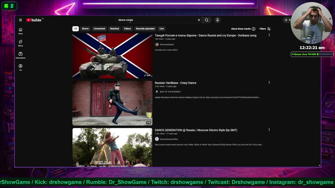
Task: Open options menu for Russian Hardbass video
Action: coord(269,83)
